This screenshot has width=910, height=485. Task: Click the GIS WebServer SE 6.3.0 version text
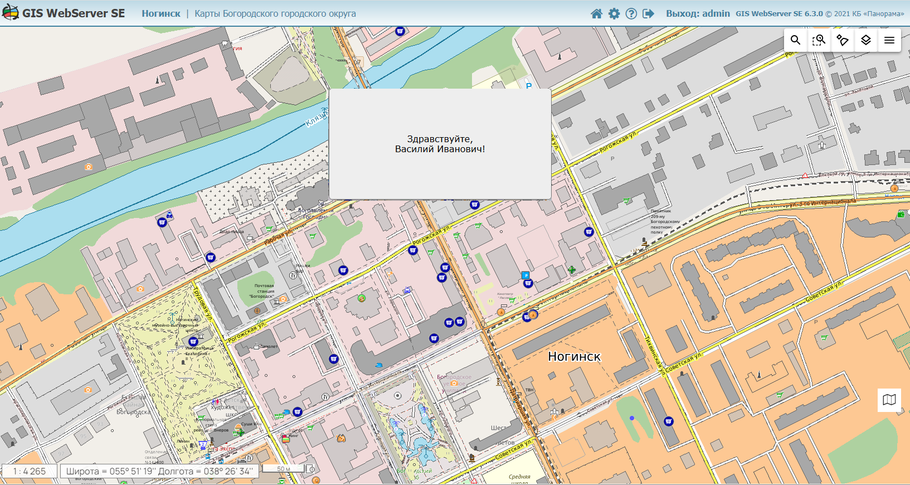pos(779,13)
